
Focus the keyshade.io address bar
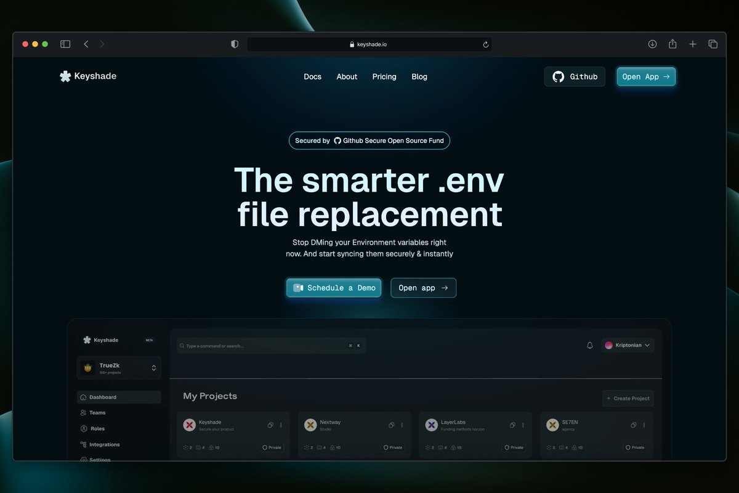click(x=369, y=44)
